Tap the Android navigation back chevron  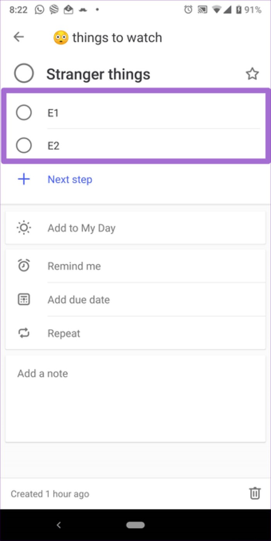coord(58,525)
